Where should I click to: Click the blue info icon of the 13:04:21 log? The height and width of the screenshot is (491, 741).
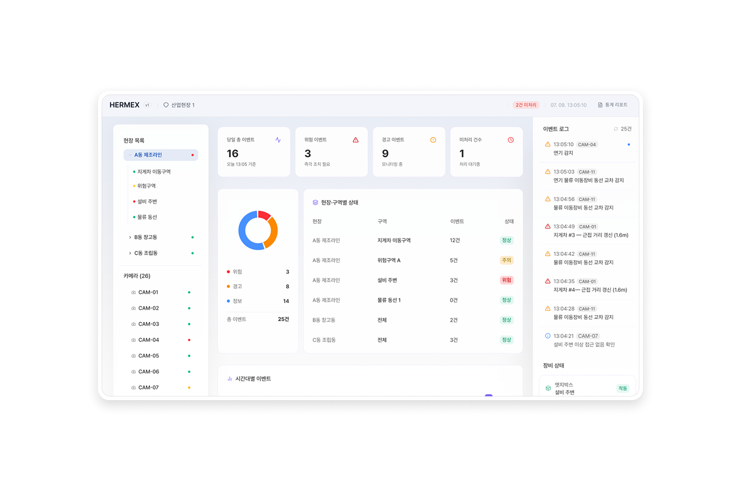(x=548, y=336)
